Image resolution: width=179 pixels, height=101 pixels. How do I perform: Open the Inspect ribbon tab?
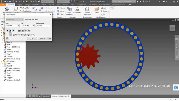[x=51, y=5]
